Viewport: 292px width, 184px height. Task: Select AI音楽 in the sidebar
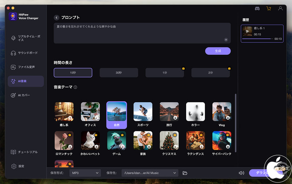coord(26,81)
